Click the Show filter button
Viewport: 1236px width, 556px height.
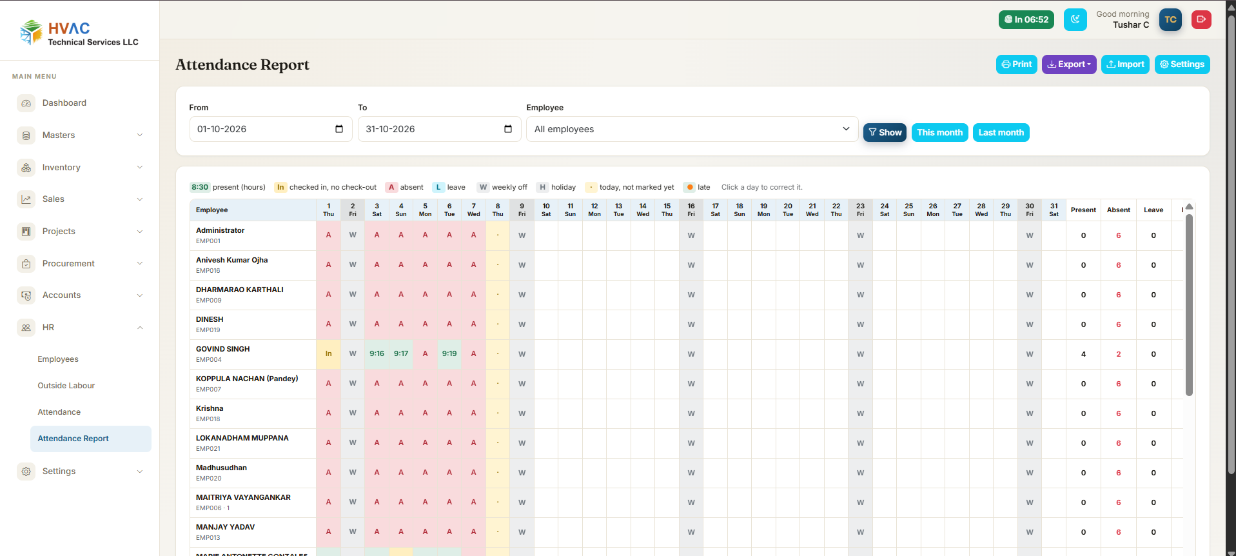[x=885, y=133]
